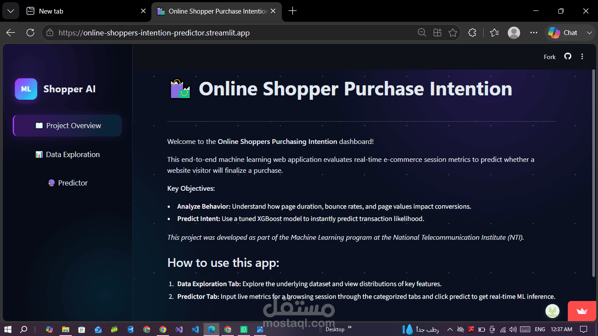Open Edge settings and more menu
Viewport: 598px width, 336px height.
pyautogui.click(x=534, y=33)
